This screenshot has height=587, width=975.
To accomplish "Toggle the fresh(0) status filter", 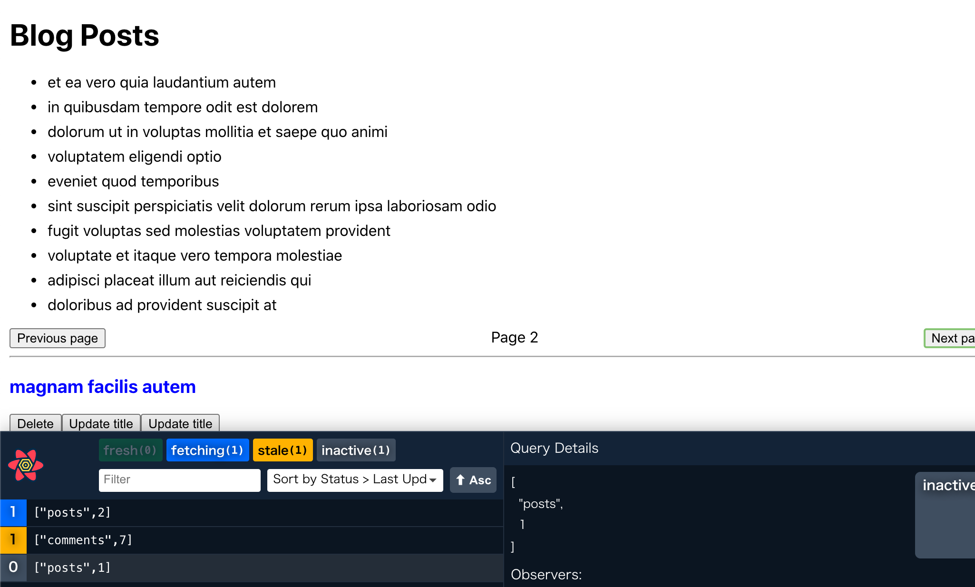I will (130, 450).
